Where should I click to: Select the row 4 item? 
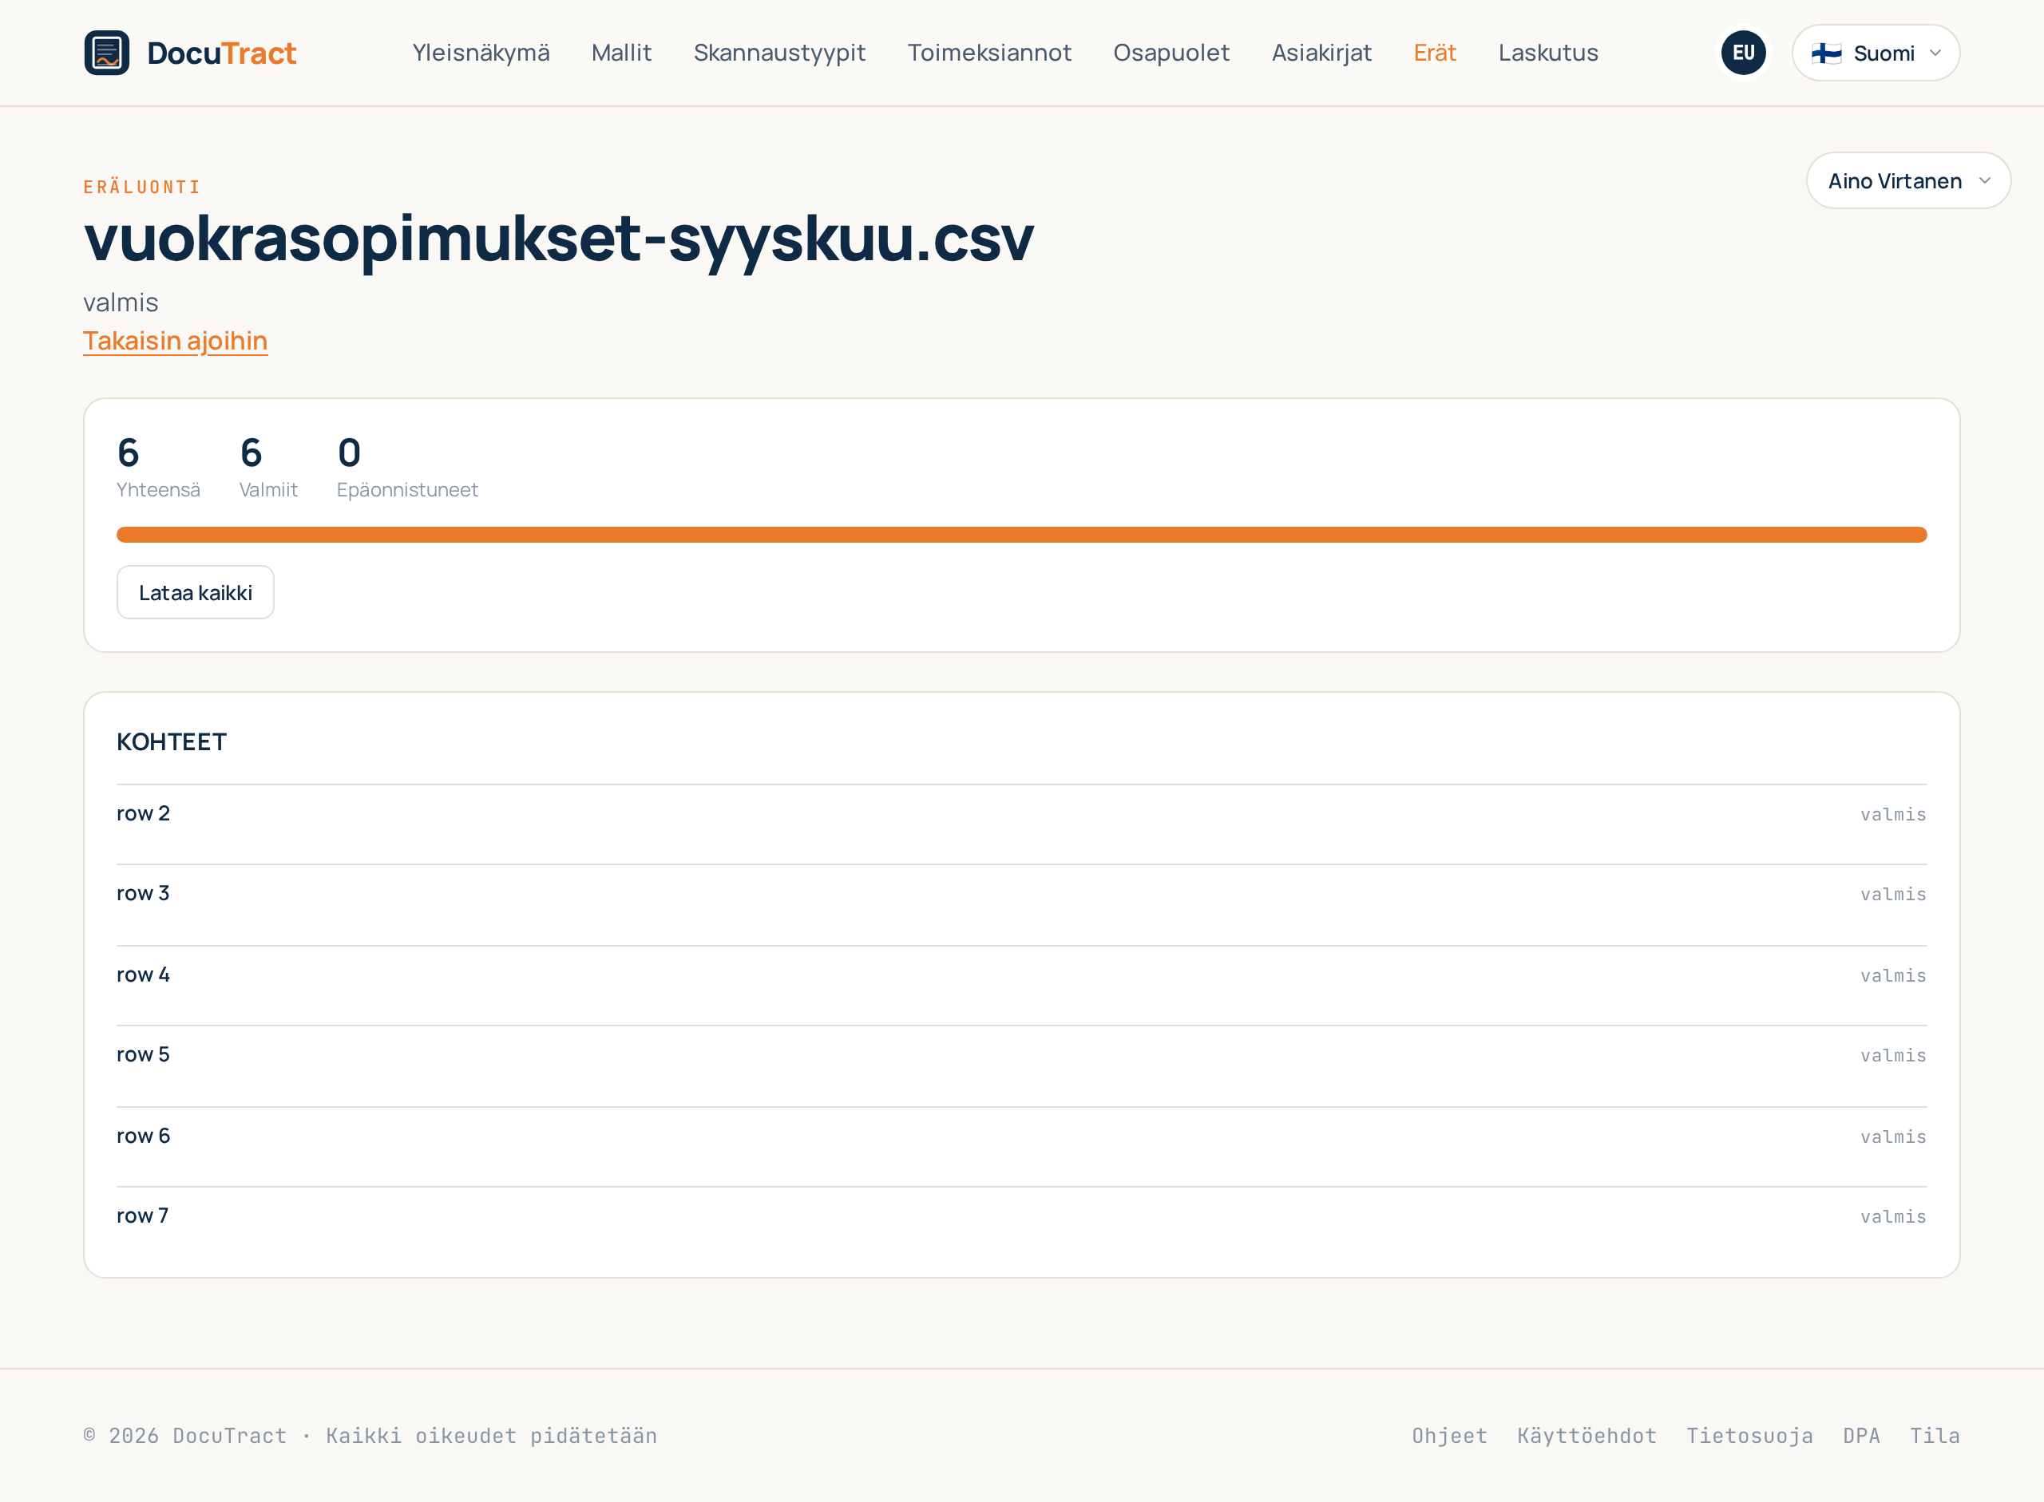pyautogui.click(x=1020, y=986)
